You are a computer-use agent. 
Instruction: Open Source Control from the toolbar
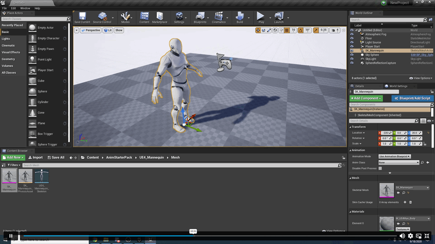pos(102,17)
